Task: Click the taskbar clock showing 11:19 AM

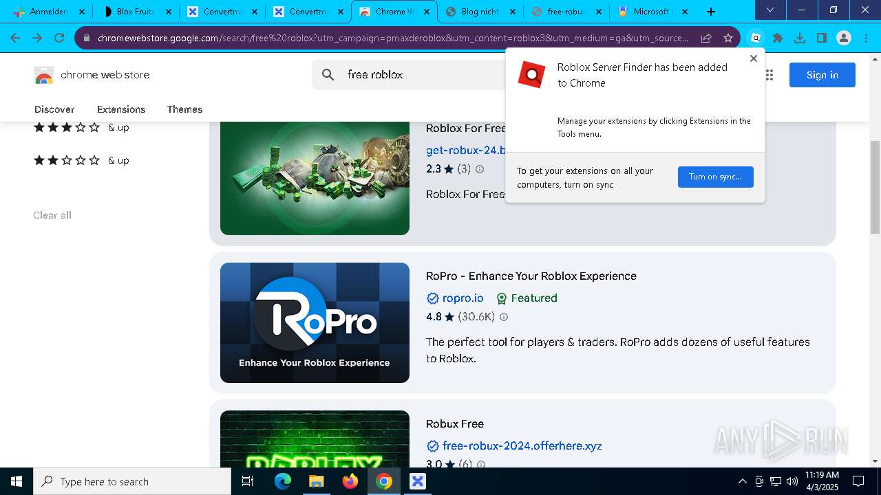Action: point(822,481)
